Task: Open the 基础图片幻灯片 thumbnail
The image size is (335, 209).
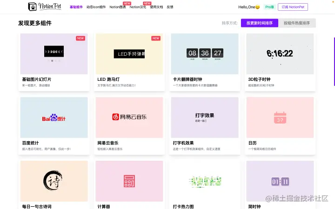Action: pyautogui.click(x=54, y=54)
